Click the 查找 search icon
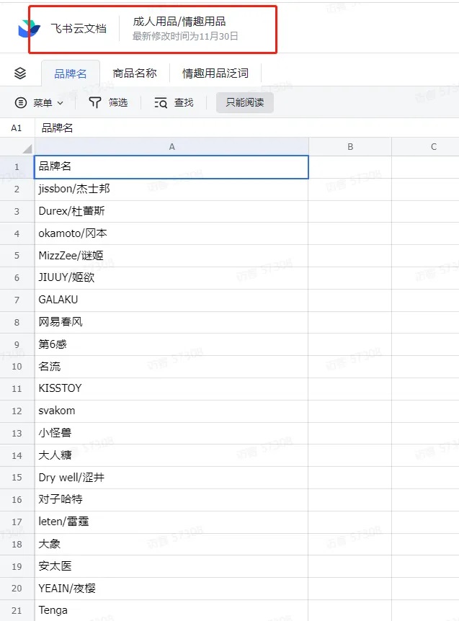The image size is (459, 621). point(161,103)
